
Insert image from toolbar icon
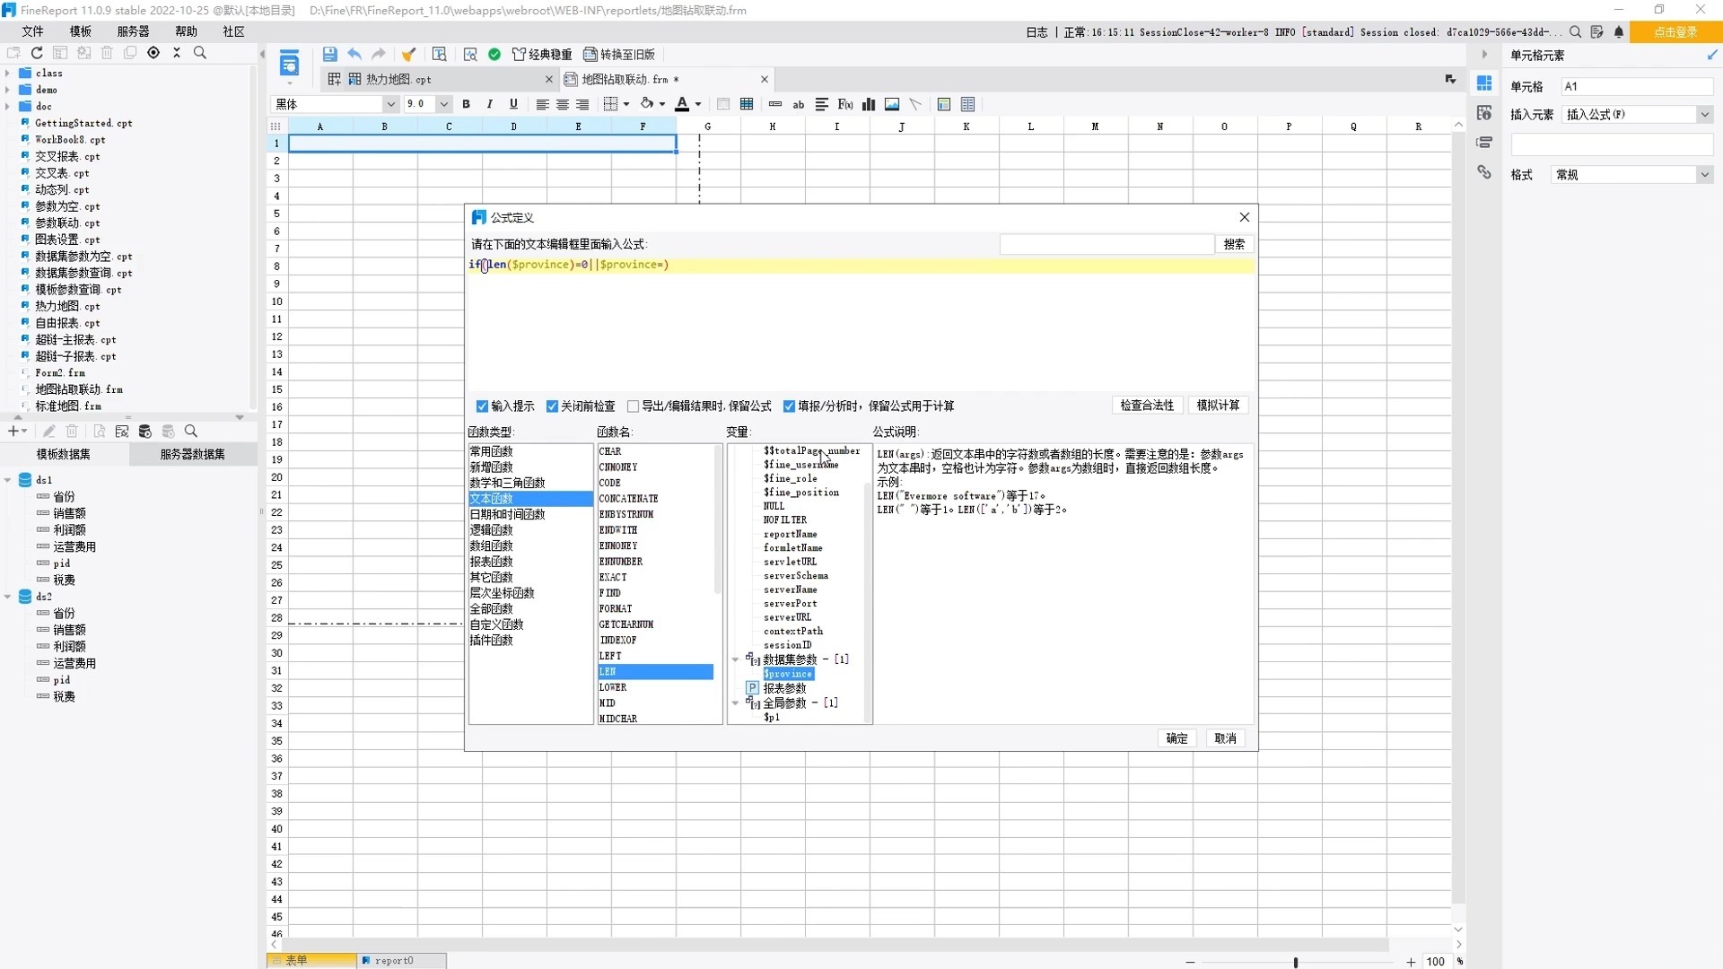[x=892, y=104]
